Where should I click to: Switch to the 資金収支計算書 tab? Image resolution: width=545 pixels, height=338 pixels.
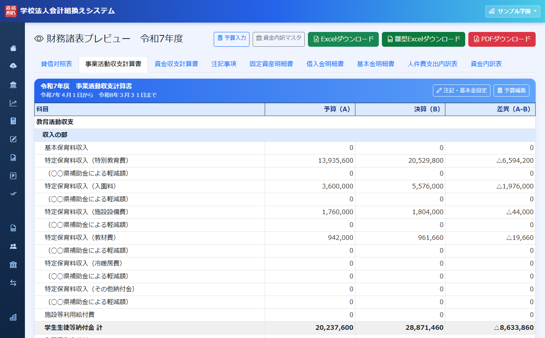pyautogui.click(x=176, y=64)
